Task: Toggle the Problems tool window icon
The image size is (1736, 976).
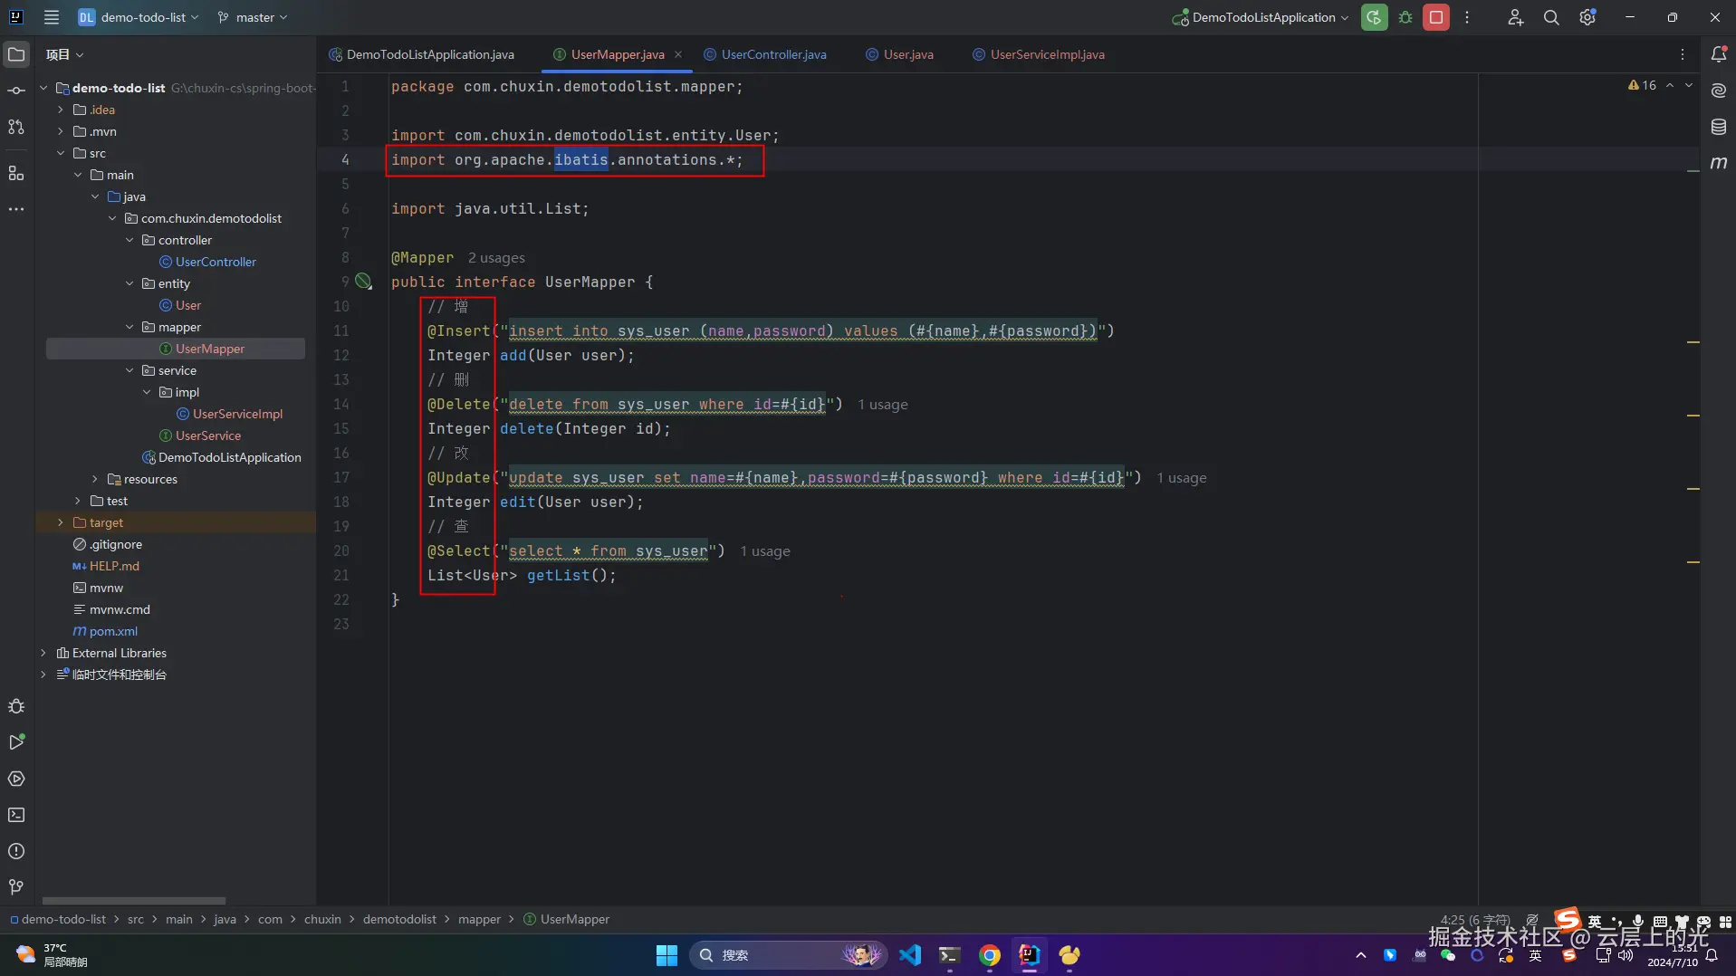Action: click(16, 851)
